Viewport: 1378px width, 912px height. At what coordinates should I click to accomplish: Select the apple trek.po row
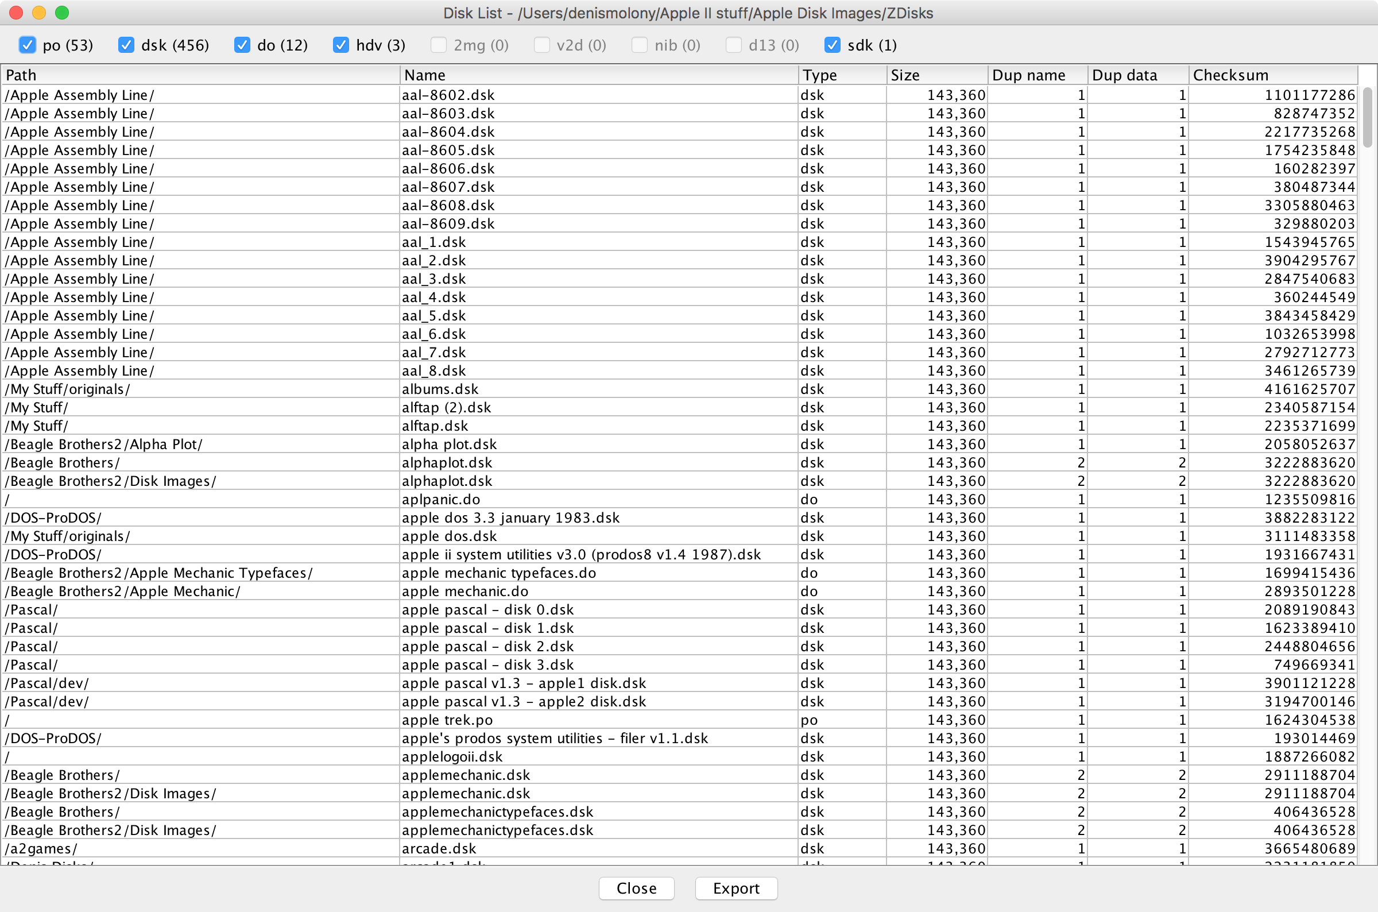click(x=680, y=720)
